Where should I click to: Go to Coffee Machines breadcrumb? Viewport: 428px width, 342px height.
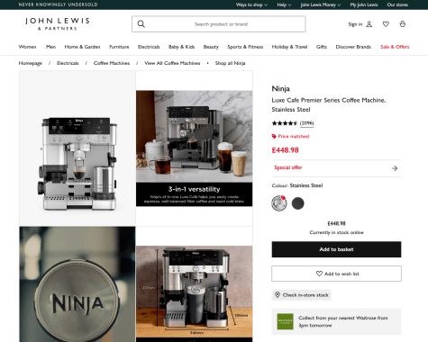point(112,63)
